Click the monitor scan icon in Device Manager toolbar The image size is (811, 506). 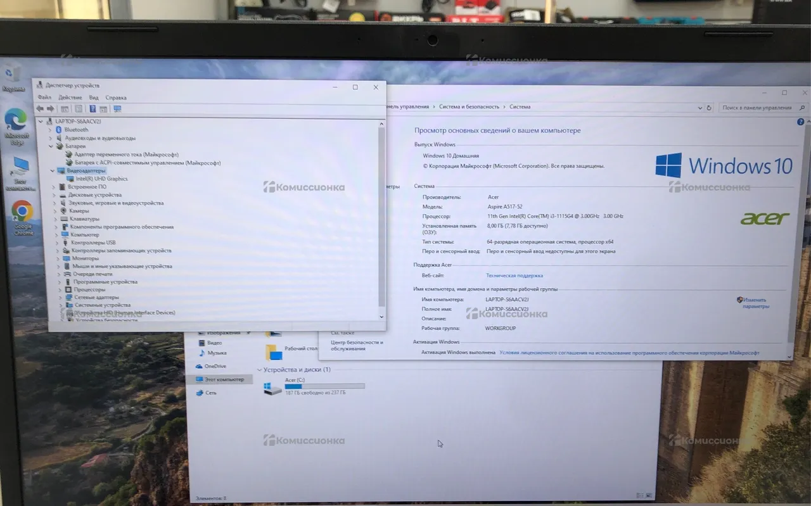tap(117, 109)
